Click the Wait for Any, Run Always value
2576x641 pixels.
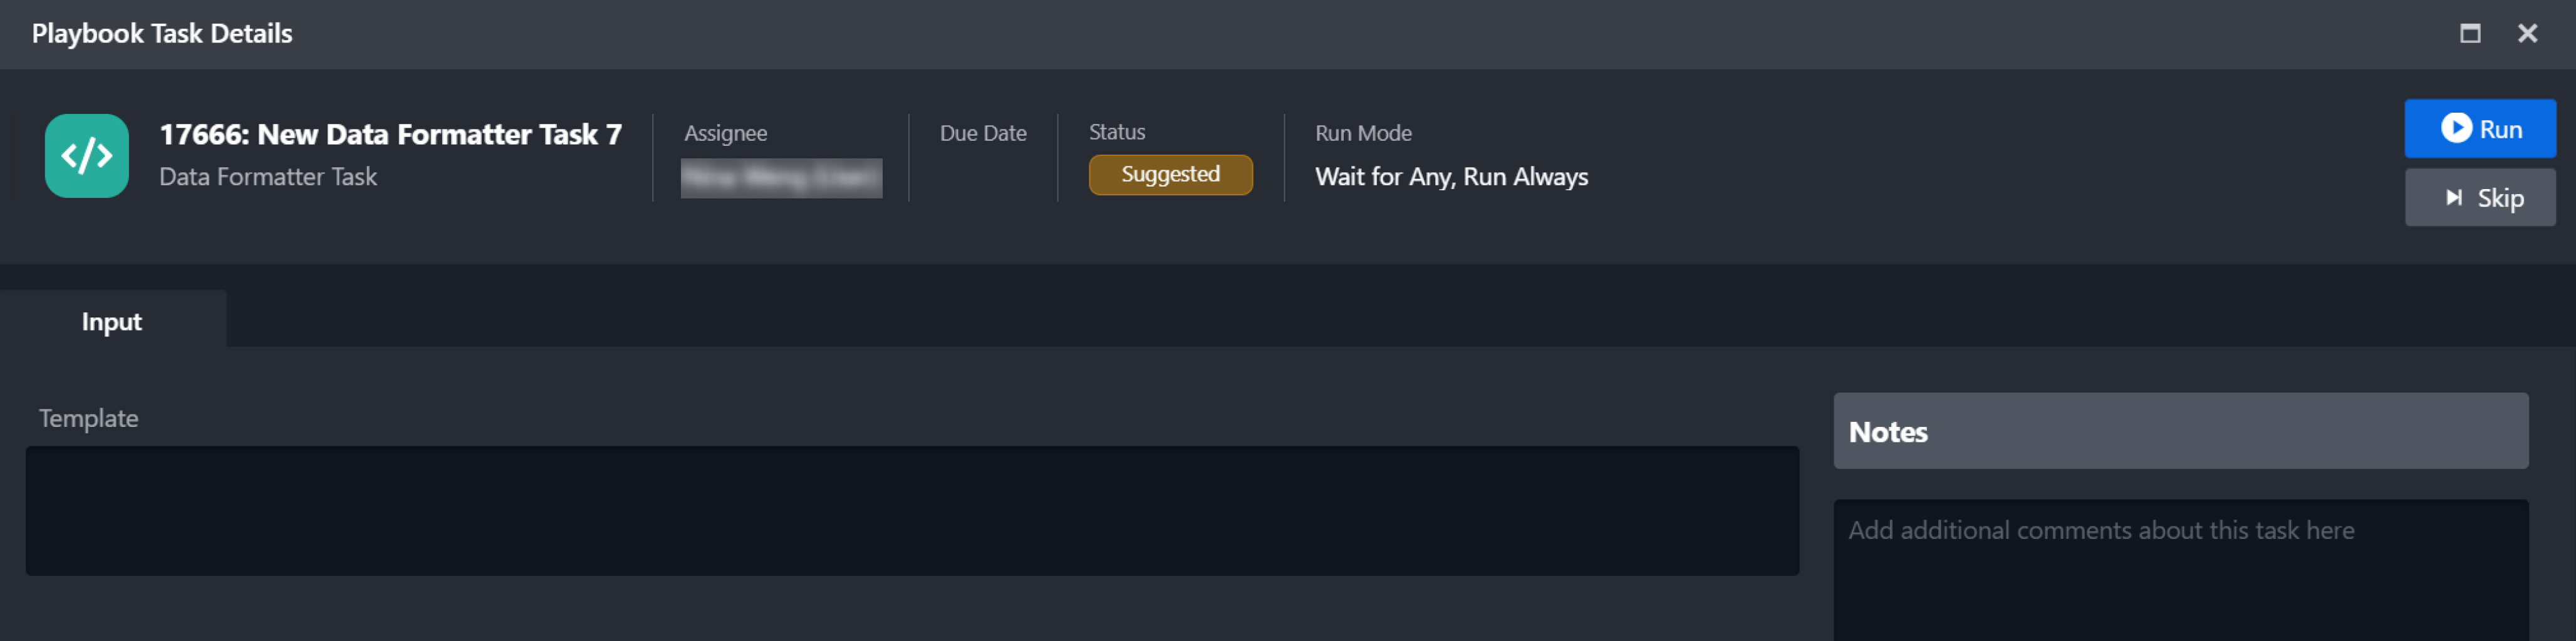1451,177
